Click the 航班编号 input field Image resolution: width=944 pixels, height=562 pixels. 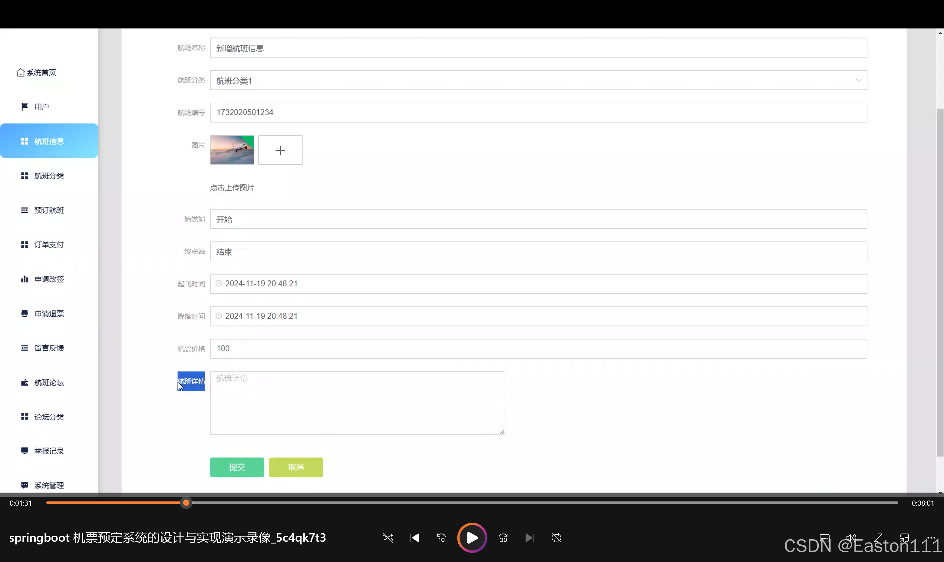click(x=538, y=112)
